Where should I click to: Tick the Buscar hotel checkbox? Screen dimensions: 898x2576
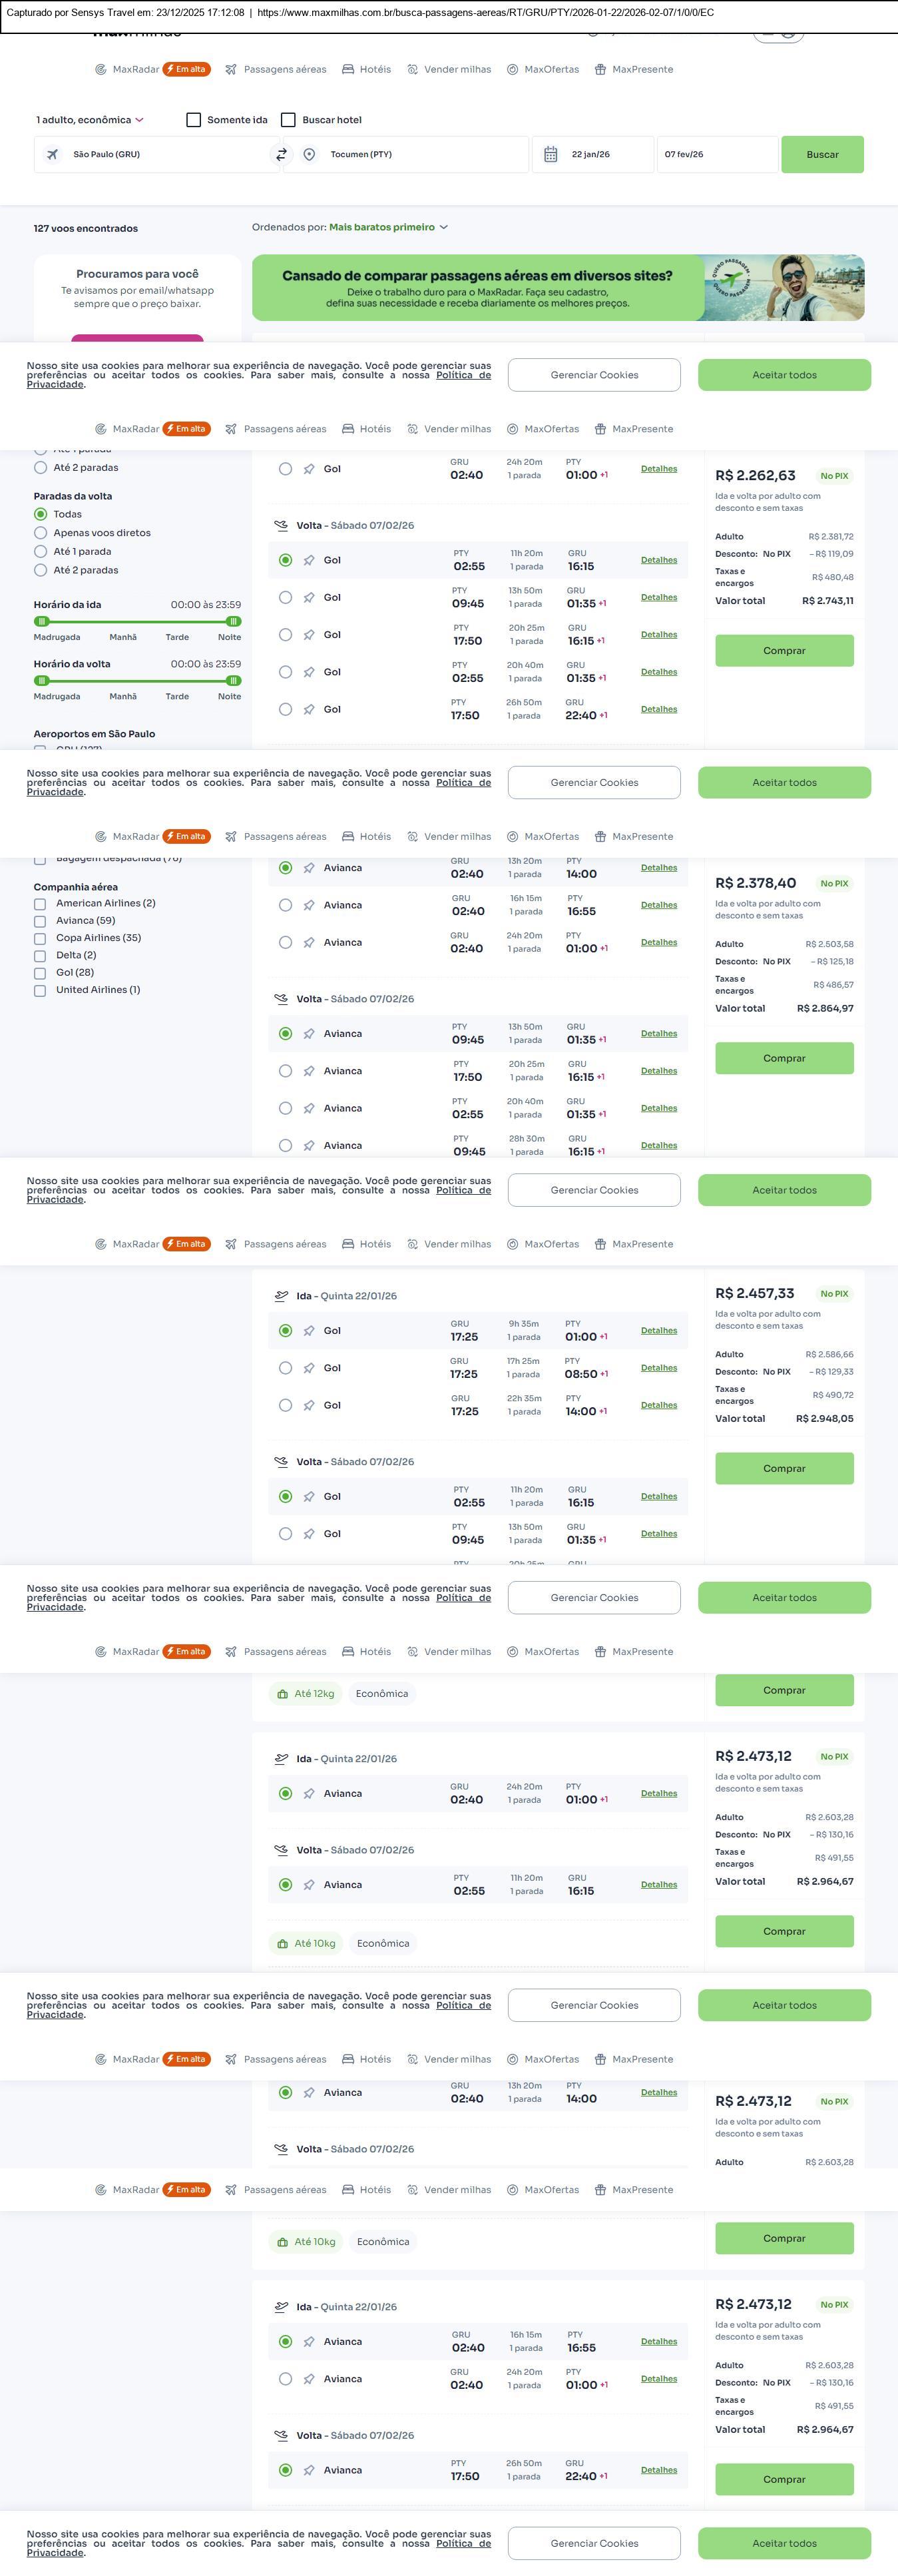click(x=288, y=120)
